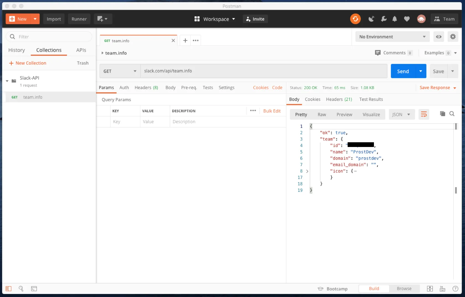The width and height of the screenshot is (465, 297).
Task: Toggle response line wrap icon
Action: (x=424, y=114)
